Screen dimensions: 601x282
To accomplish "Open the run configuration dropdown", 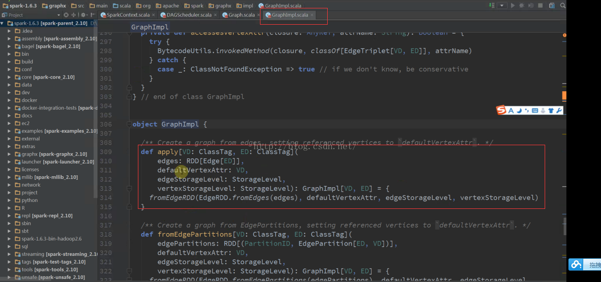I will [502, 5].
